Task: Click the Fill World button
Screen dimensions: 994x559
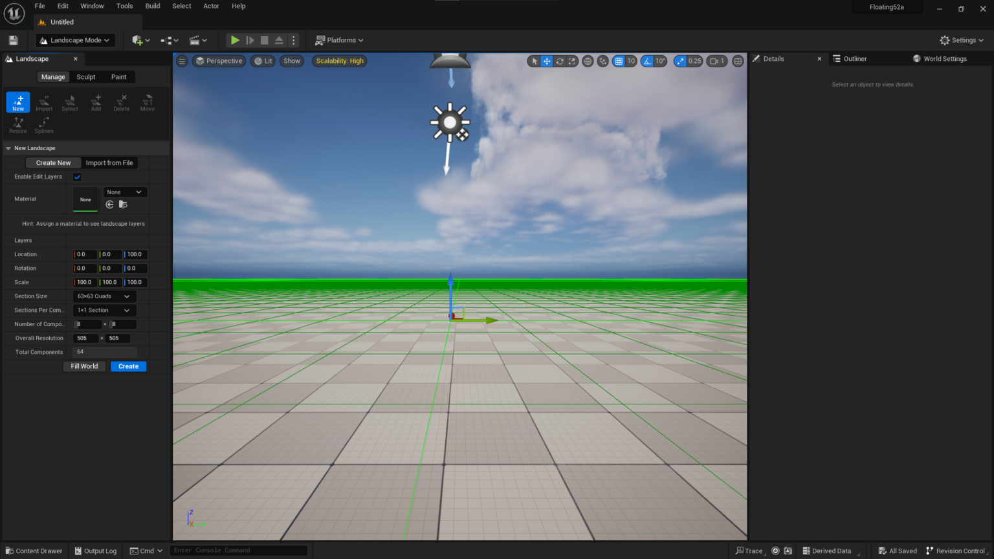Action: coord(84,366)
